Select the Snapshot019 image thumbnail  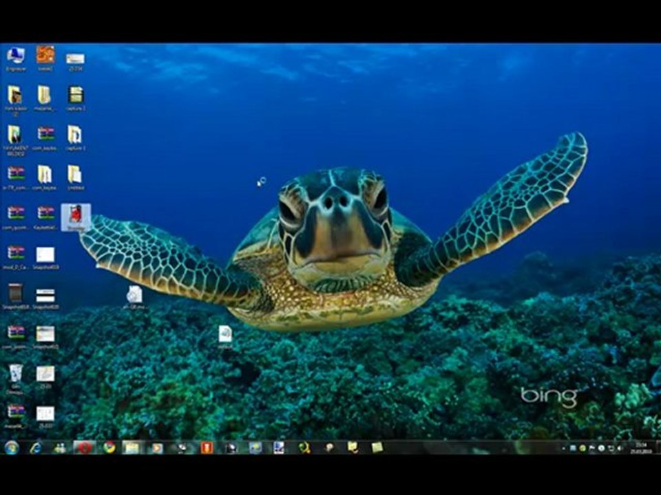click(45, 258)
